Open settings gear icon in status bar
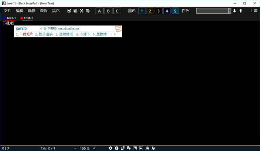This screenshot has height=151, width=260. pos(110,148)
